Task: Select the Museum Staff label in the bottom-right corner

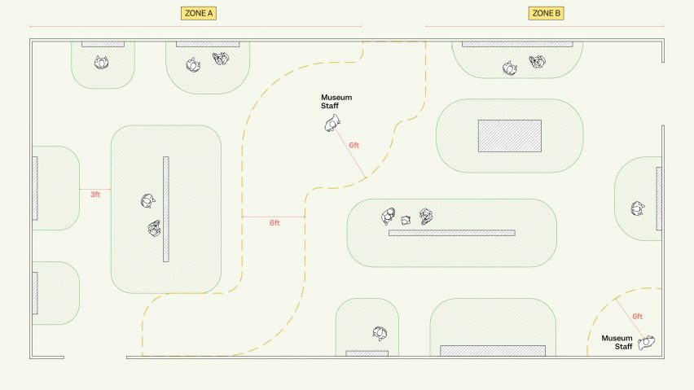Action: tap(617, 342)
